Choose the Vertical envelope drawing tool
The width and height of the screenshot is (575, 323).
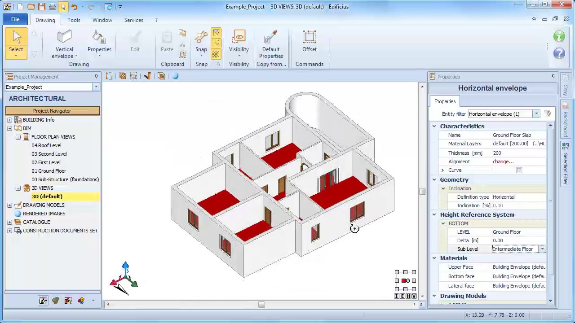64,44
